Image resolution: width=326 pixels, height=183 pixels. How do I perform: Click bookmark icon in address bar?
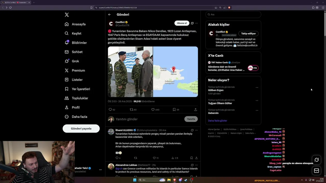tap(91, 8)
